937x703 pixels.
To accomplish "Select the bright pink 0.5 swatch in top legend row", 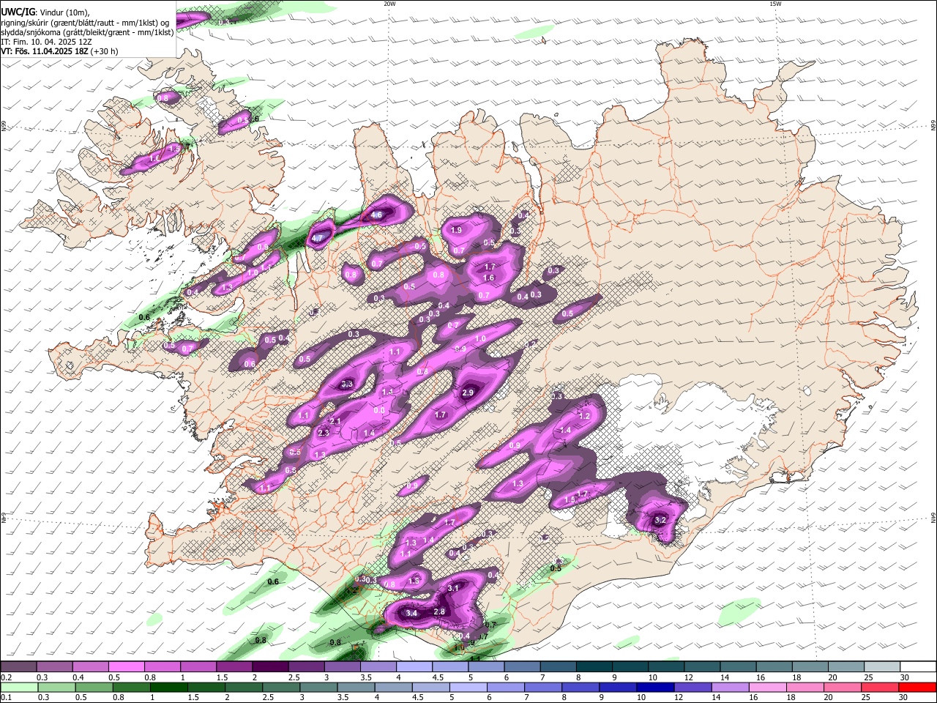I will [x=126, y=667].
